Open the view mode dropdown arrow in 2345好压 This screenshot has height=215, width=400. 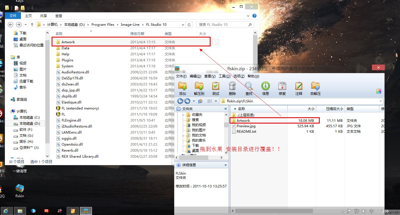coord(215,101)
